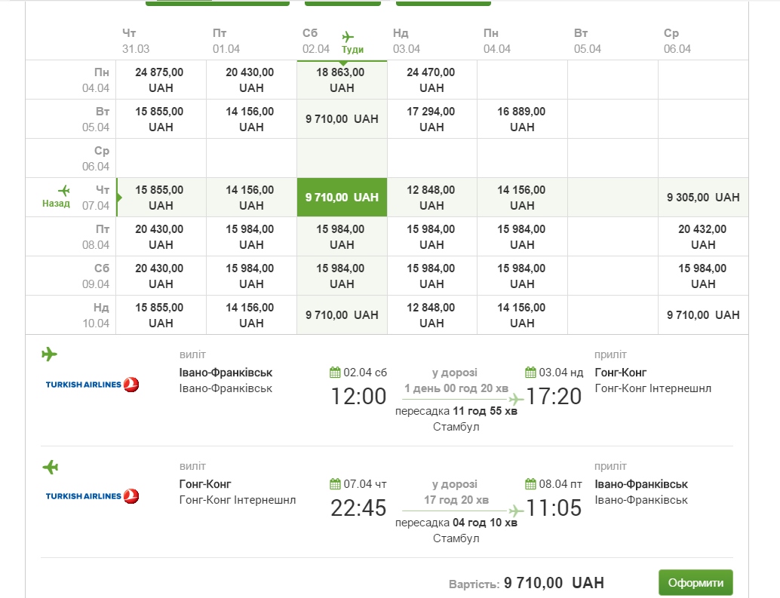Click the calendar icon next to 08.04 пт
The image size is (780, 598).
coord(530,484)
